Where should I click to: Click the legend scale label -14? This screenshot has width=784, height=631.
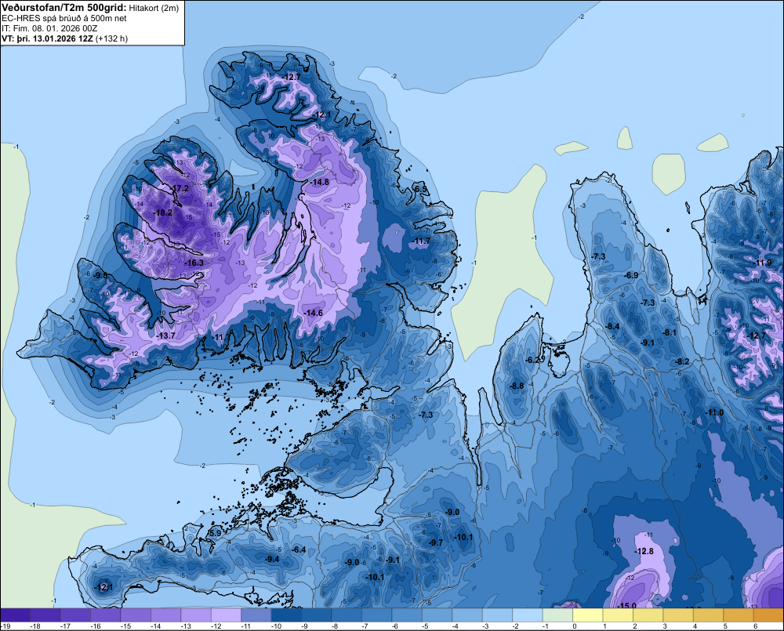pos(156,626)
